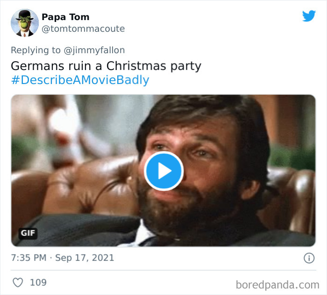Open the #DescribeAMovieBadly hashtag
This screenshot has width=327, height=295.
coord(80,80)
